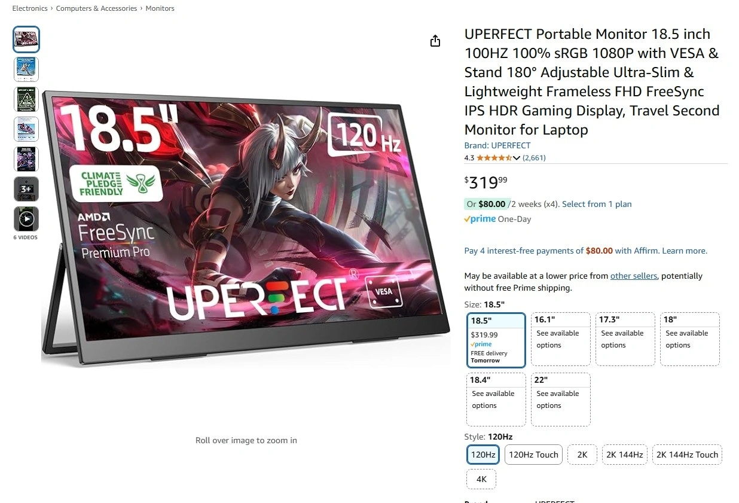The width and height of the screenshot is (739, 503).
Task: Select the second product thumbnail image
Action: [26, 69]
